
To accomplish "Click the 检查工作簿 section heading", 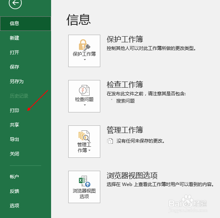I will coord(125,85).
